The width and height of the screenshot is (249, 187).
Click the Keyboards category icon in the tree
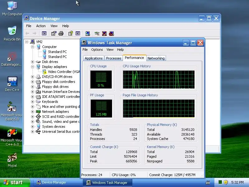click(x=38, y=102)
